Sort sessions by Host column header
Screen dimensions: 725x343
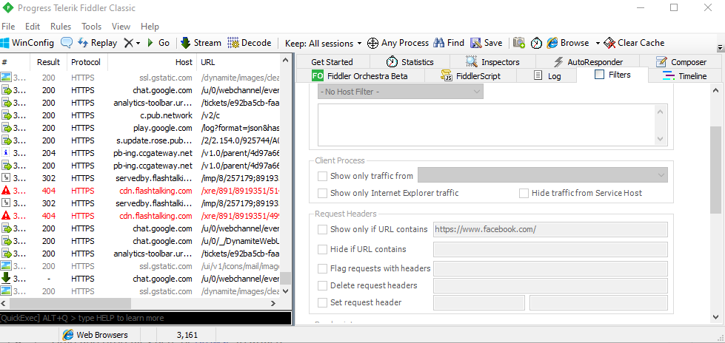pos(152,62)
